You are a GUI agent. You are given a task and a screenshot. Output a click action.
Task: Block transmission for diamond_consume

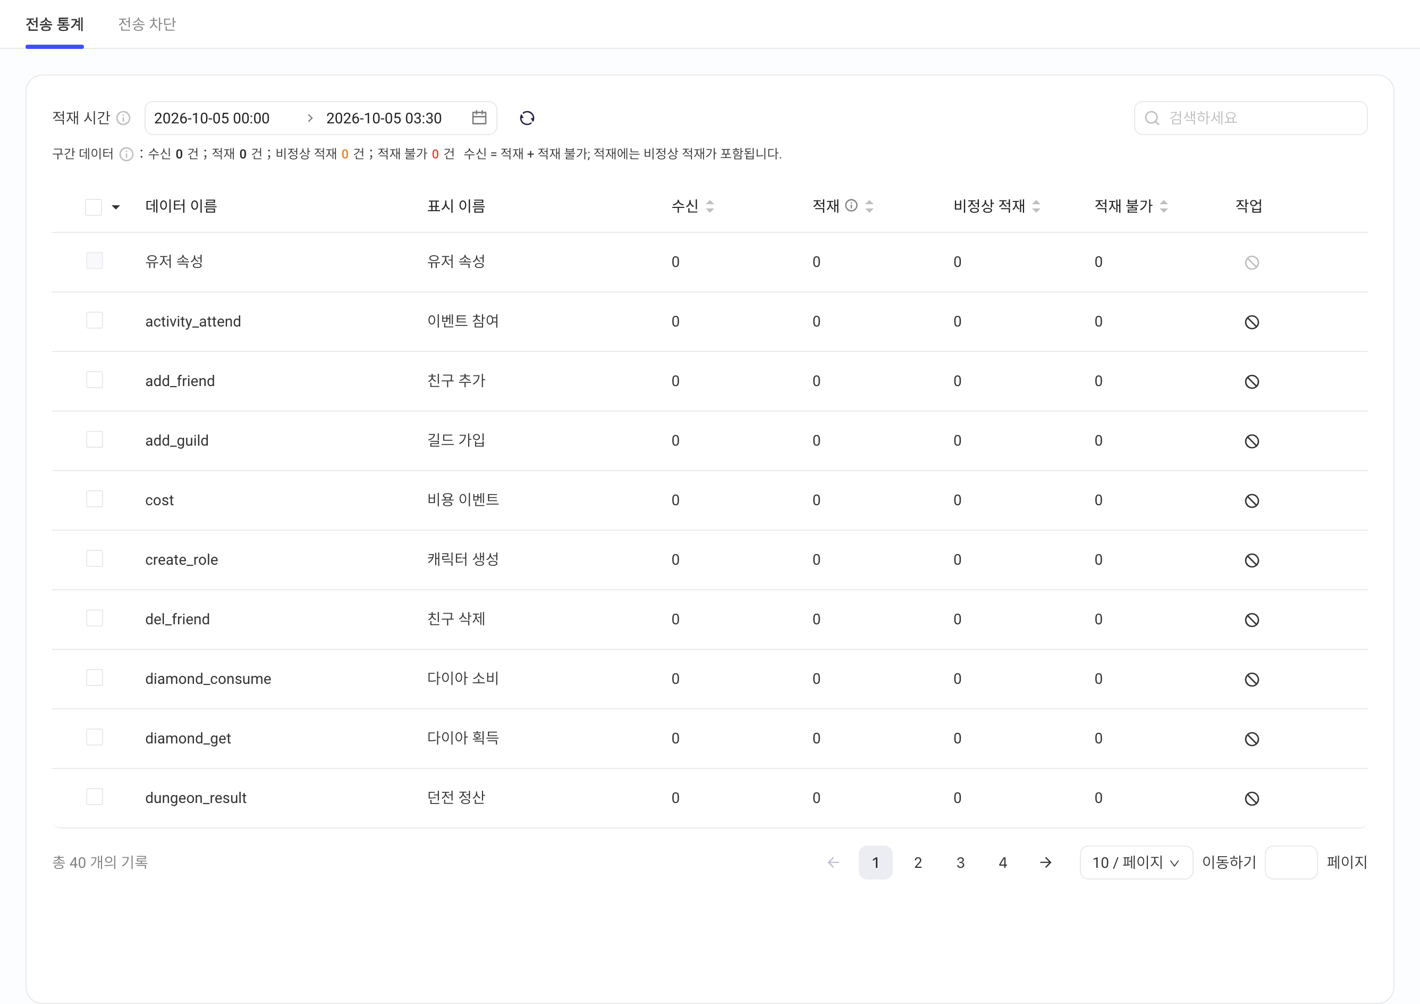[1252, 679]
